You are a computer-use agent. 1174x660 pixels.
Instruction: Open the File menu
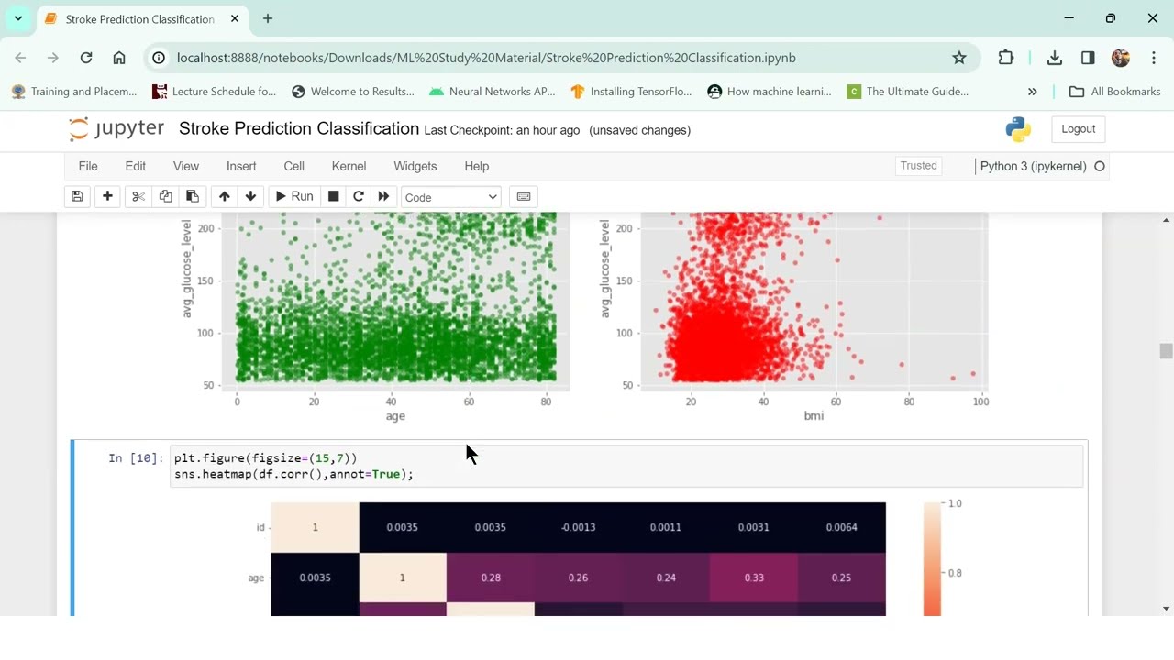(x=88, y=166)
